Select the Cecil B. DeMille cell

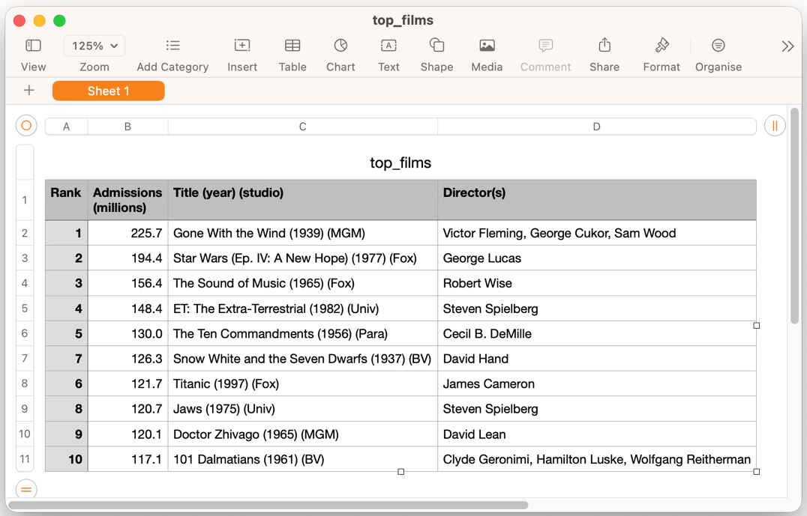(597, 333)
